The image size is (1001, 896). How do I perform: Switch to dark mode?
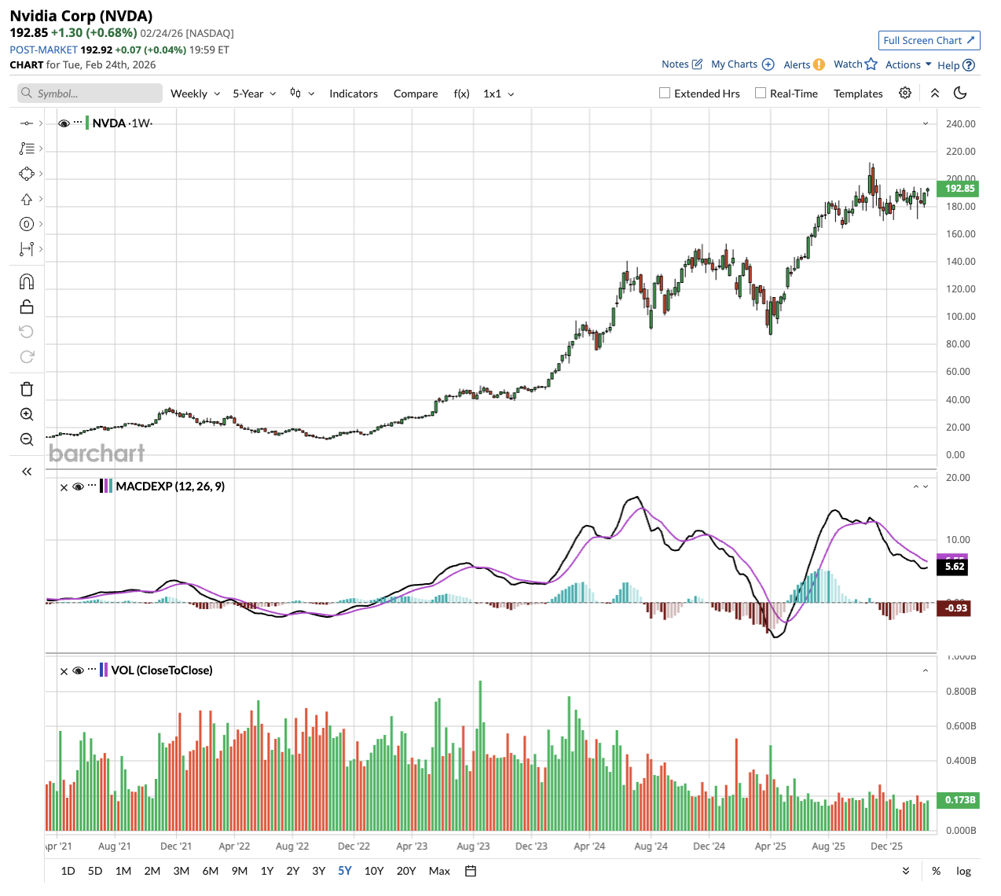960,93
